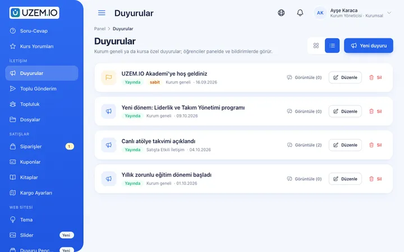Click the Soru-Cevap question mark icon
This screenshot has height=252, width=404.
pos(12,31)
